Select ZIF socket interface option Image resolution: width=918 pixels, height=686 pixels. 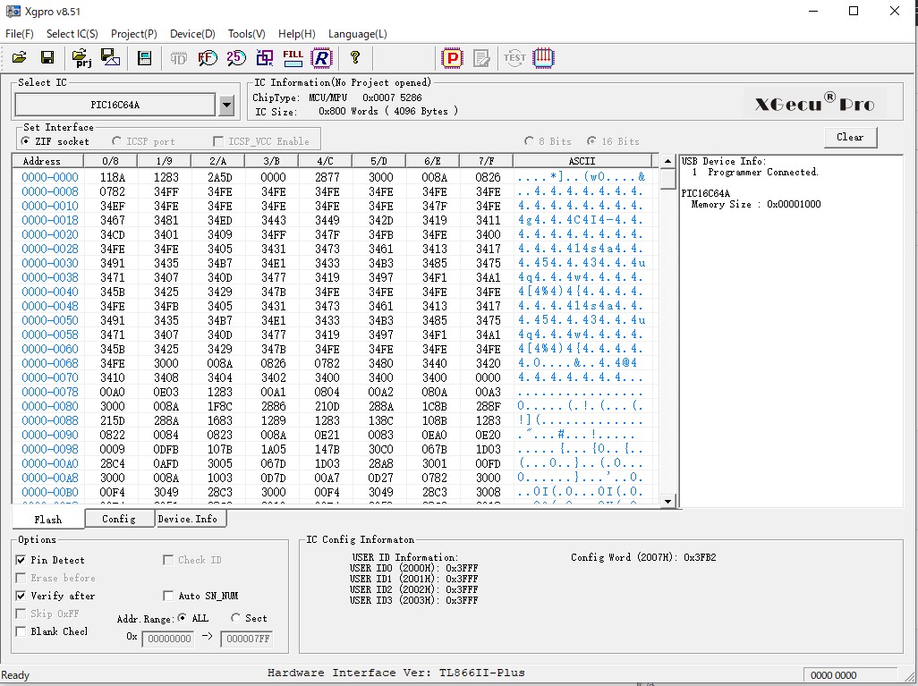[55, 141]
